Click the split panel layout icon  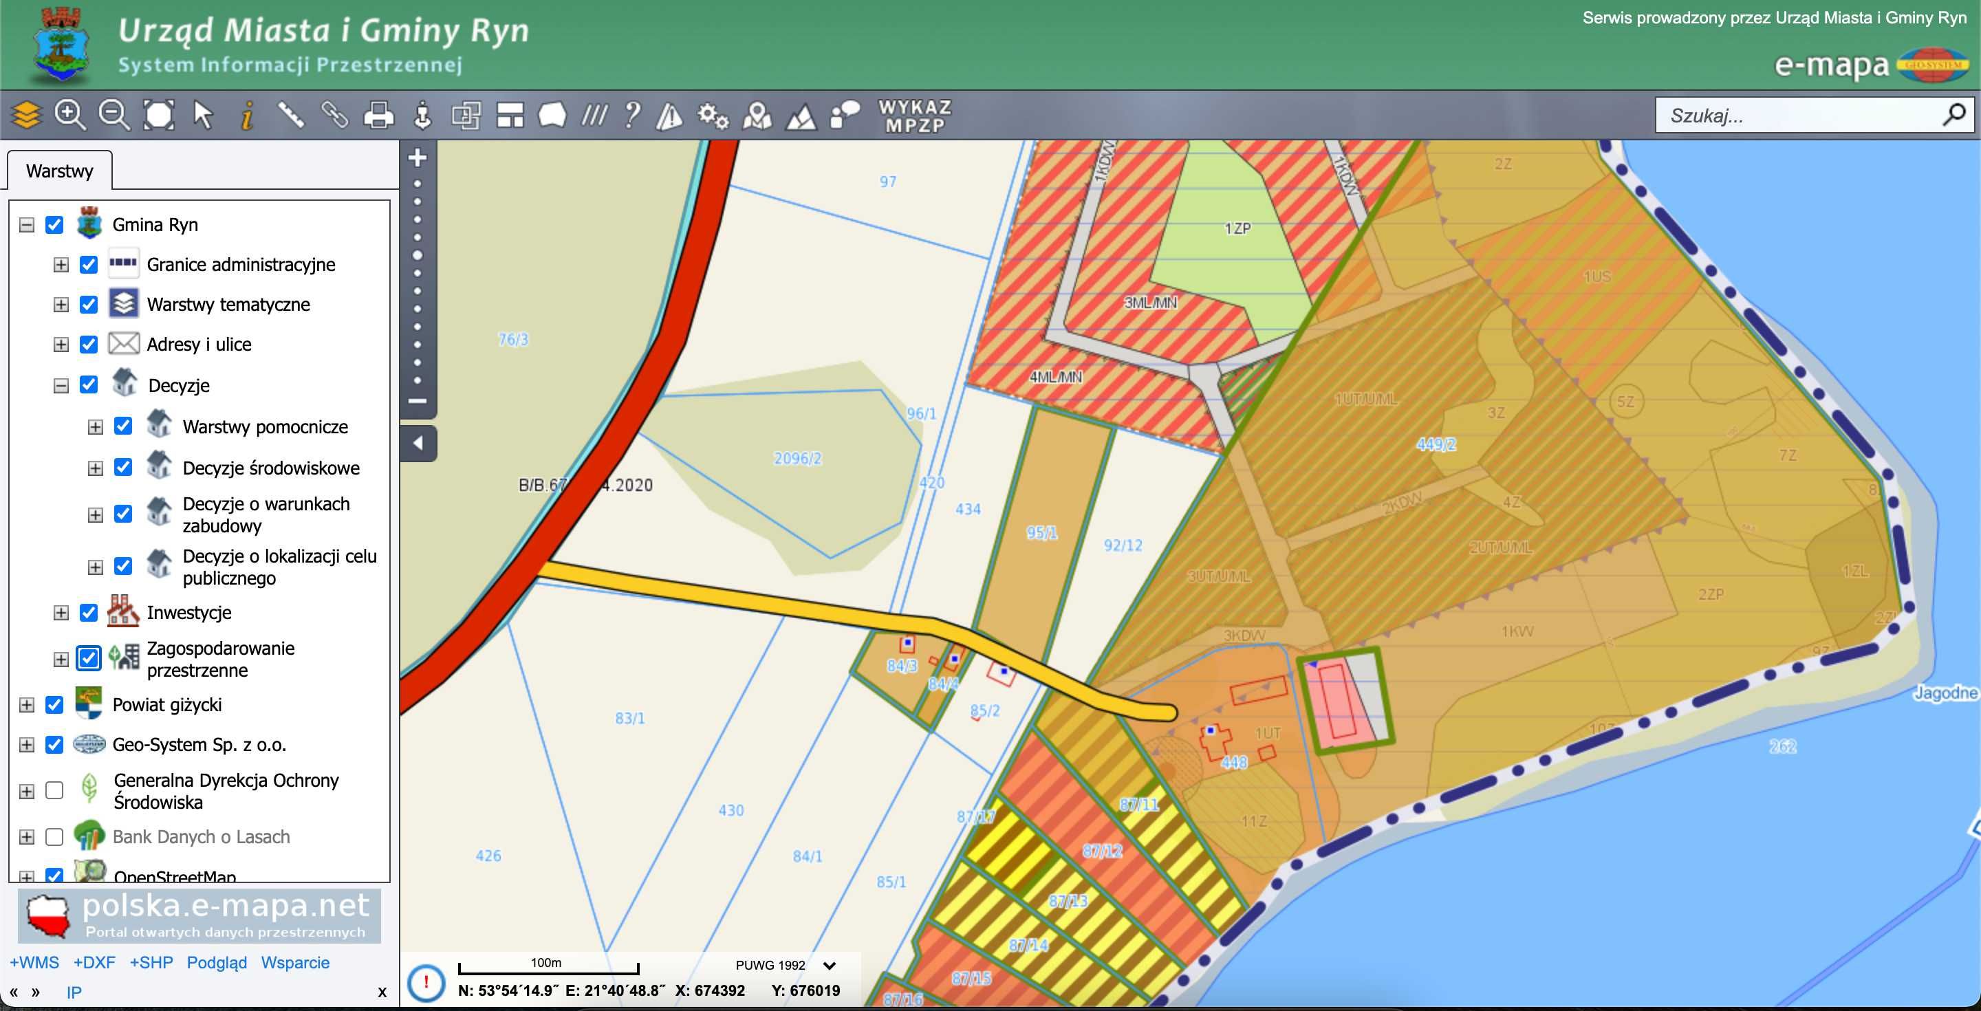[x=510, y=116]
